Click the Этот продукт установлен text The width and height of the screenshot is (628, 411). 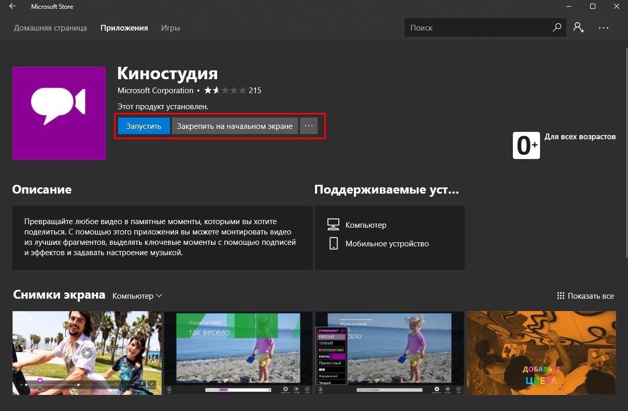[163, 106]
